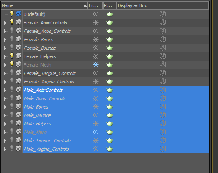
Task: Select the Male_Helpers layer name
Action: tap(37, 124)
